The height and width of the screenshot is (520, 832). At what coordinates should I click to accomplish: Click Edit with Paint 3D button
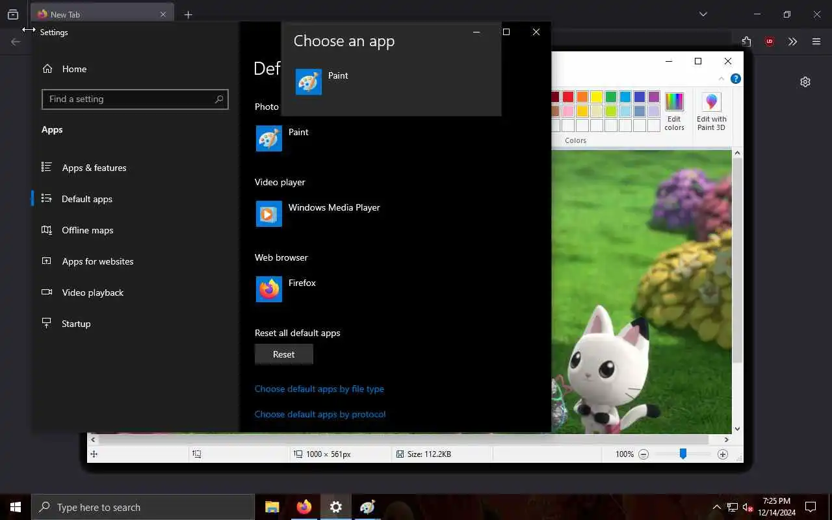(711, 111)
